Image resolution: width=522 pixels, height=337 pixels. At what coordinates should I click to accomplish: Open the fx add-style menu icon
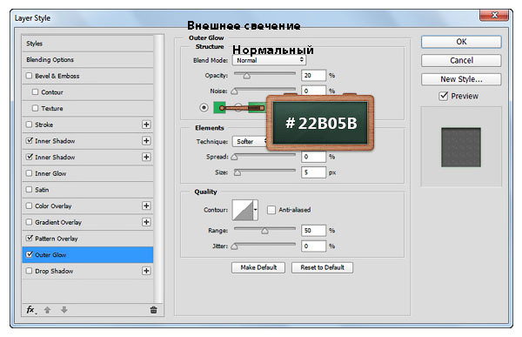pos(31,310)
